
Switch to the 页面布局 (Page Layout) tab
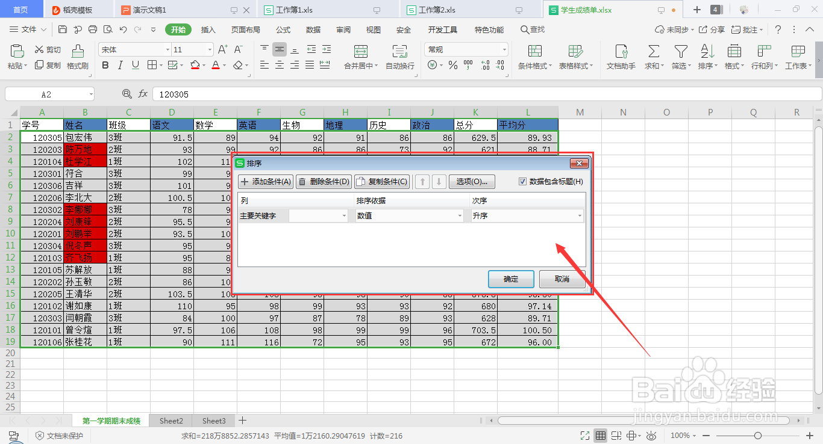click(x=246, y=29)
